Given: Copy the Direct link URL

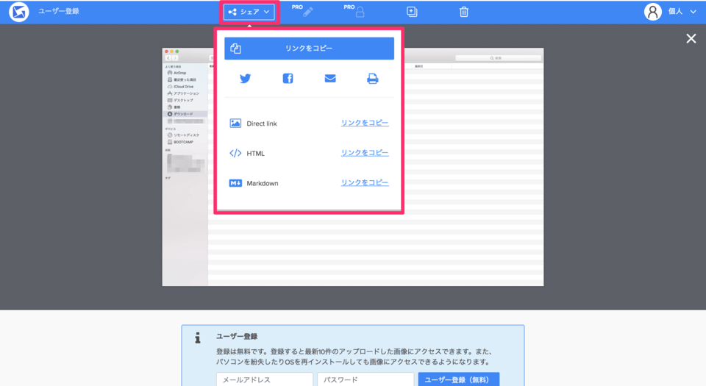Looking at the screenshot, I should pos(365,123).
